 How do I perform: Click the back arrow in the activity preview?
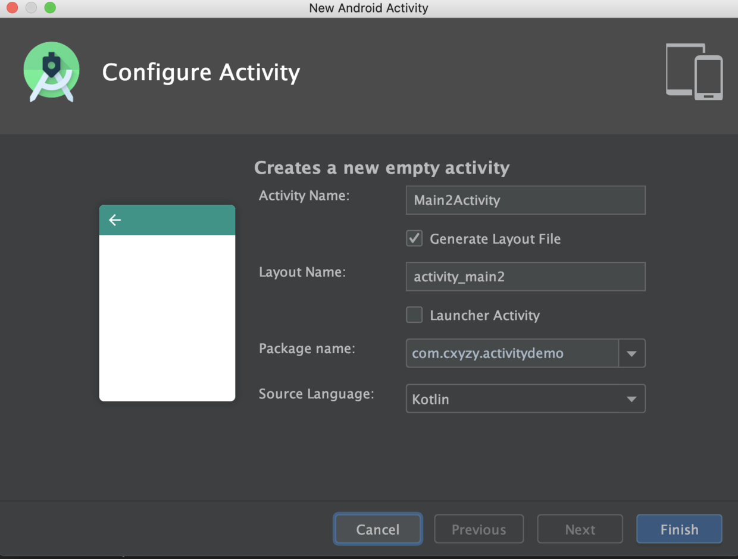(115, 220)
